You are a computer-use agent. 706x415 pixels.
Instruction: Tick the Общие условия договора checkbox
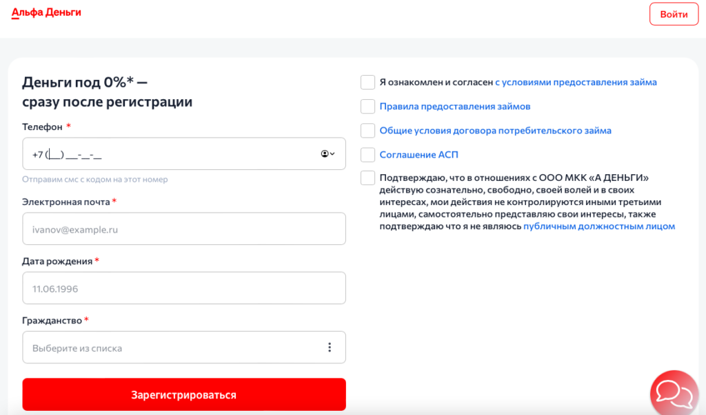[x=367, y=130]
